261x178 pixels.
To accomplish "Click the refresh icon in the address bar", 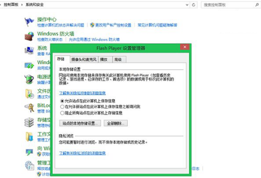I will (193, 5).
